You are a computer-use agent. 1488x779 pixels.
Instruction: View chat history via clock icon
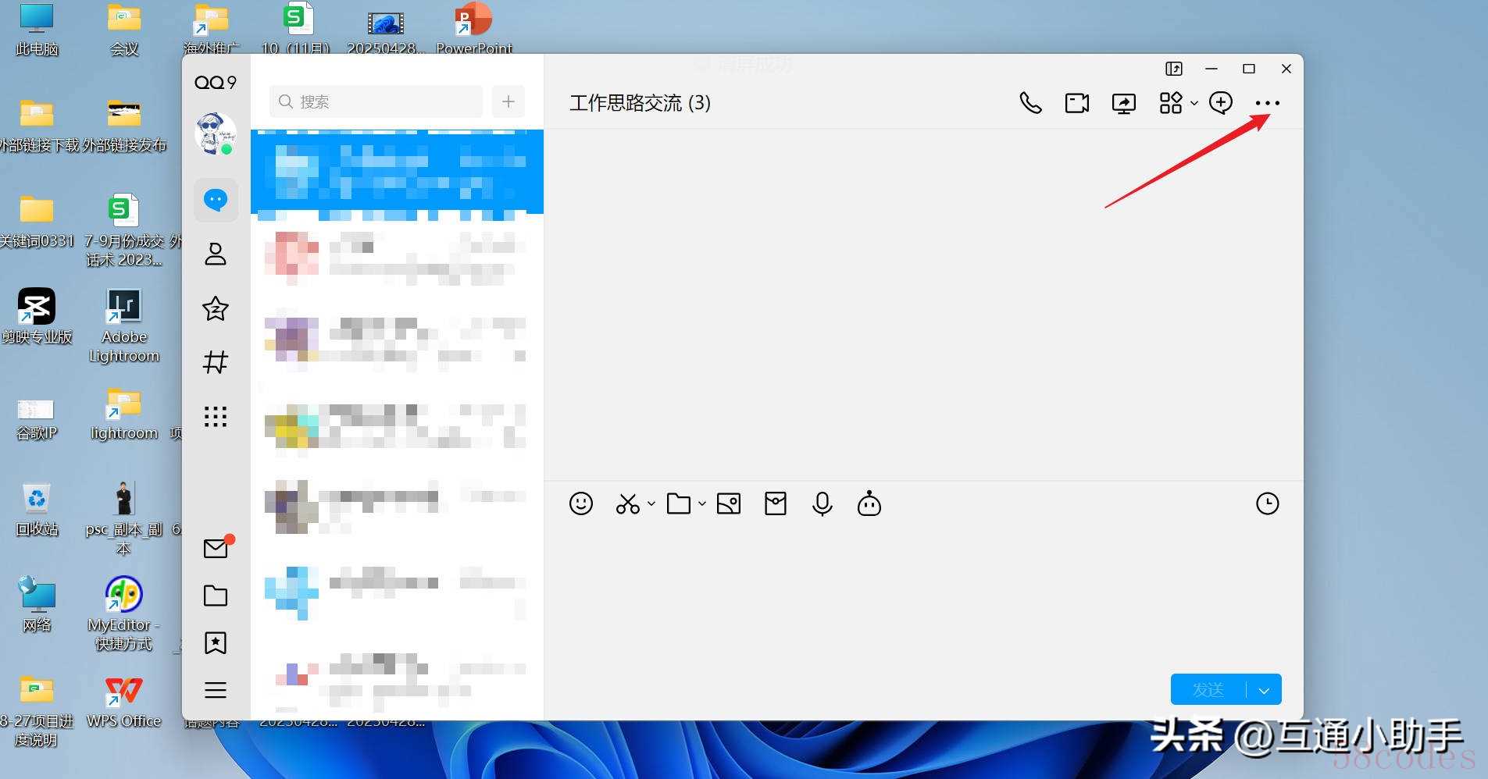click(1267, 503)
